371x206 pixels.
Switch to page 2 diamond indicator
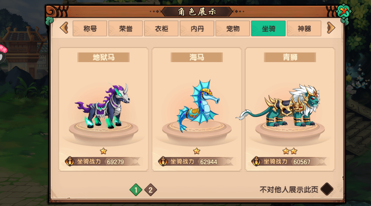[x=151, y=190]
